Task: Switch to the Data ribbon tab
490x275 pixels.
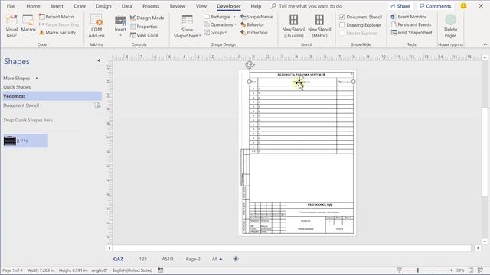Action: click(x=126, y=6)
